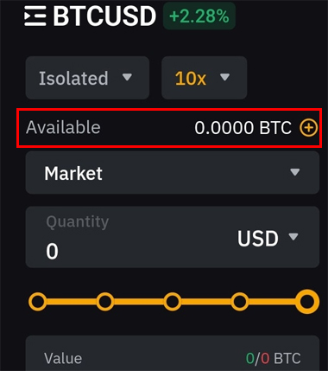Set the slider to the 0% point

click(x=38, y=302)
